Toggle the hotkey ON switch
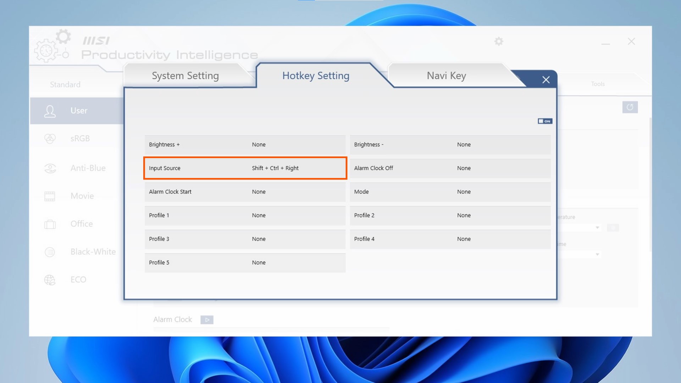The image size is (681, 383). pos(545,121)
